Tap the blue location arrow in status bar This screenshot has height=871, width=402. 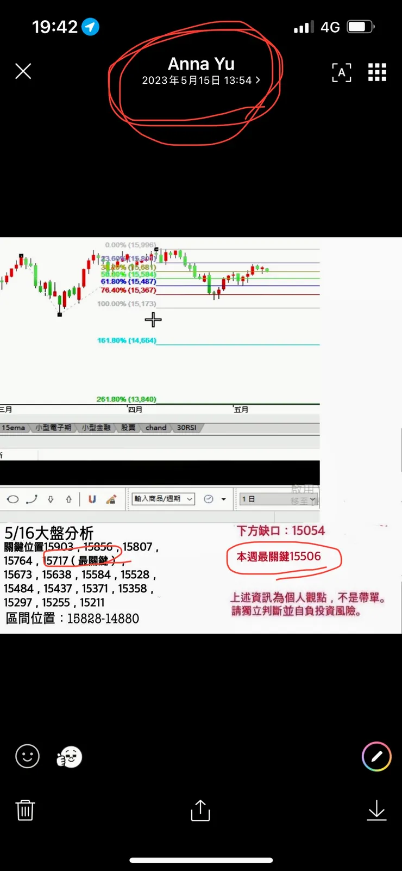(90, 27)
